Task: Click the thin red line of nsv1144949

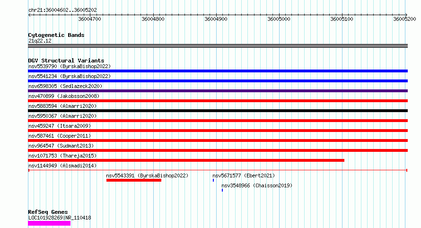Action: tap(218, 170)
